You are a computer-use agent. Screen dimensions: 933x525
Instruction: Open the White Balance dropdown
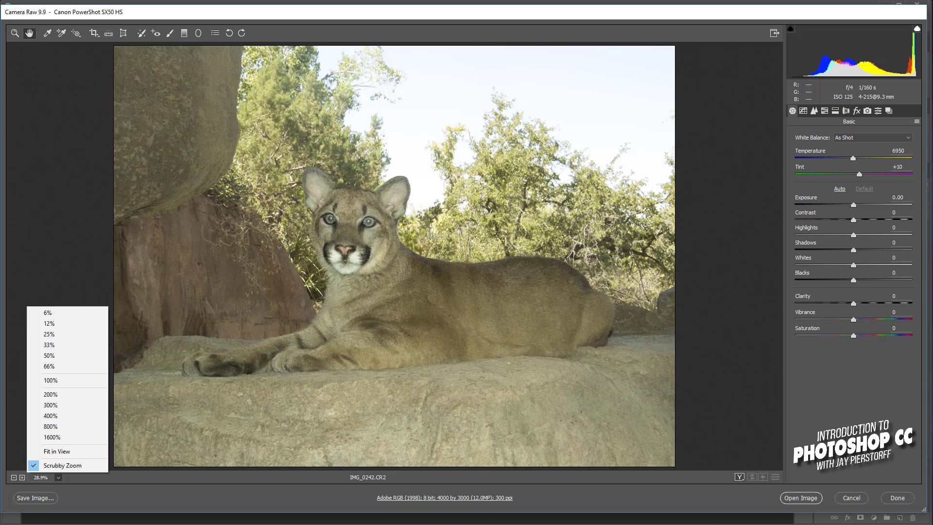(x=872, y=138)
